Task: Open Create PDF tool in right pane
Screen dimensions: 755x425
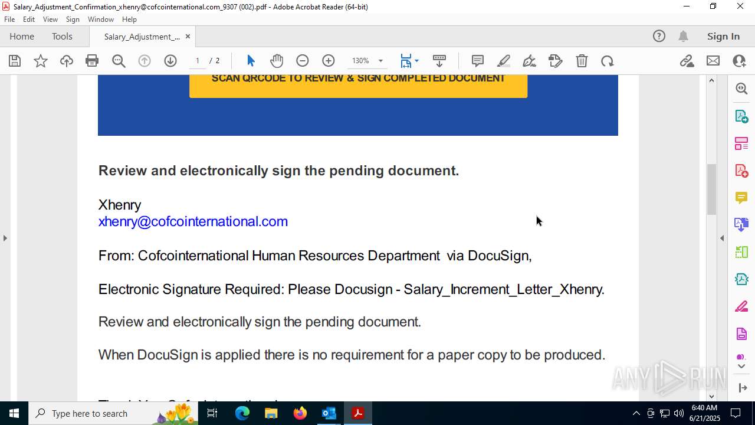Action: (x=741, y=171)
